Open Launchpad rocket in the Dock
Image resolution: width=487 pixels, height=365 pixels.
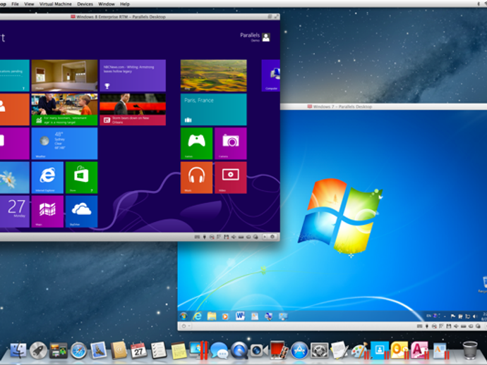click(x=38, y=350)
